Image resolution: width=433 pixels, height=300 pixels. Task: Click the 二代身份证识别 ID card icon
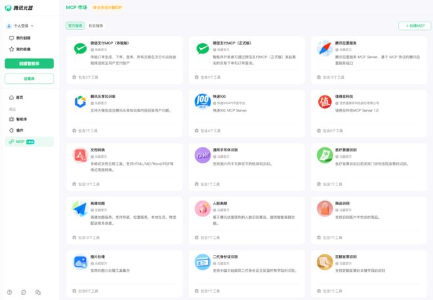(x=203, y=262)
